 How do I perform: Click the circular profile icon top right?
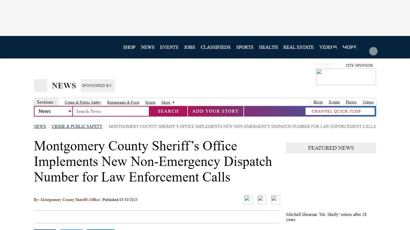pyautogui.click(x=373, y=51)
